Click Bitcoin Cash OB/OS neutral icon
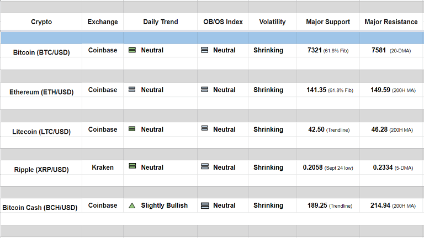The height and width of the screenshot is (238, 424). [204, 205]
